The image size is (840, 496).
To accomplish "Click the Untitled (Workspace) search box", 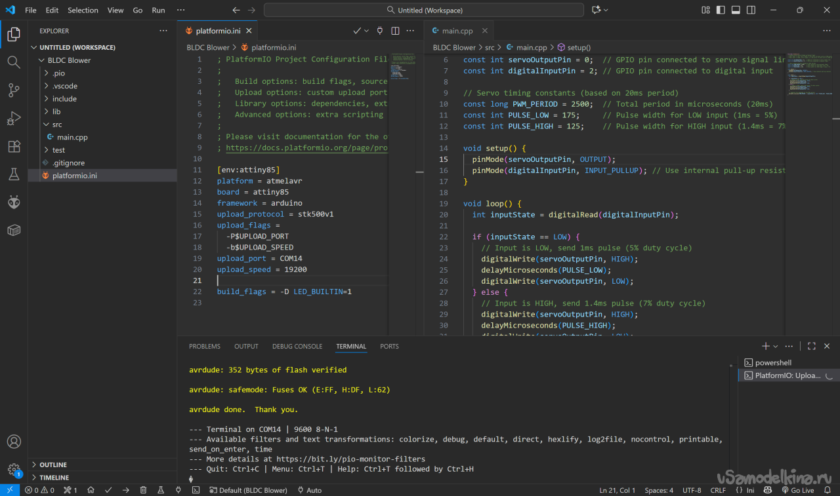I will 423,10.
